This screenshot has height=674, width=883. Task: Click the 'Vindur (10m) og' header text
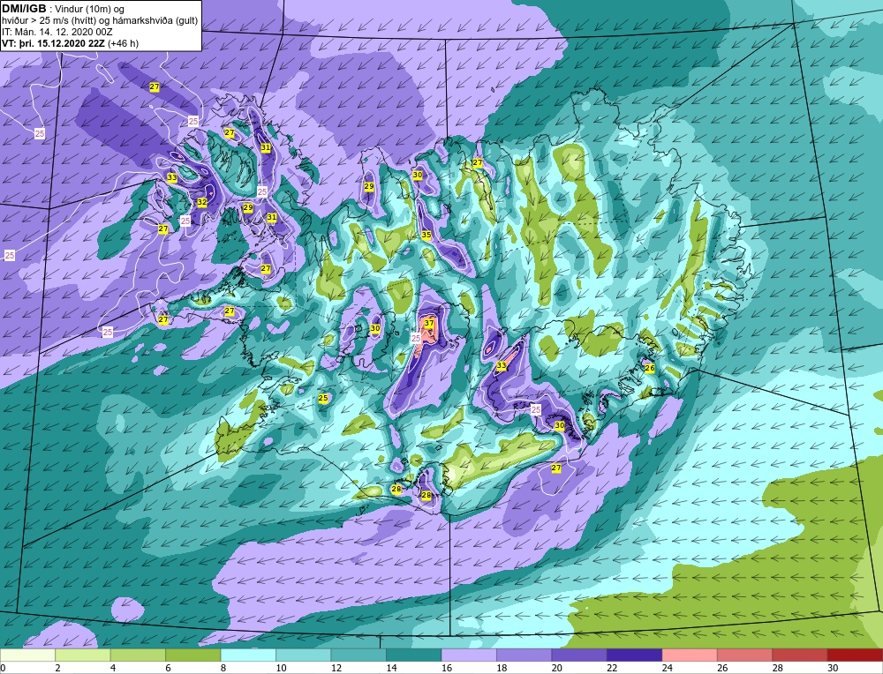click(x=91, y=10)
